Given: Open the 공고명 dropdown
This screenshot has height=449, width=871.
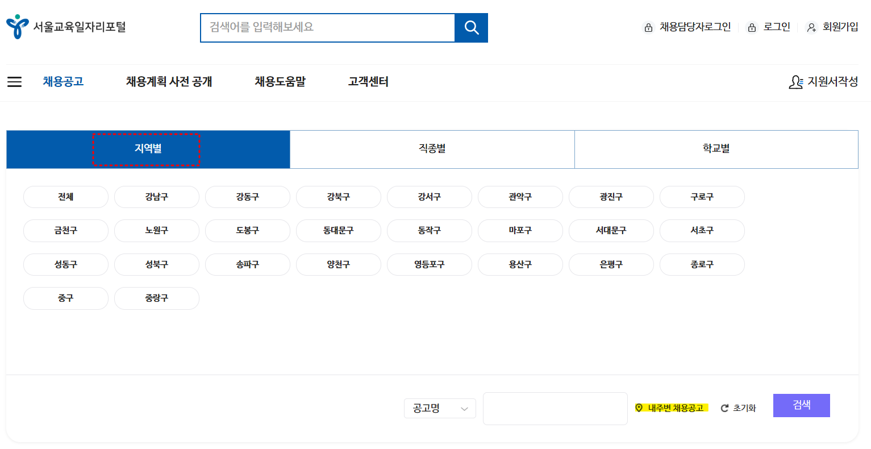Looking at the screenshot, I should coord(440,408).
